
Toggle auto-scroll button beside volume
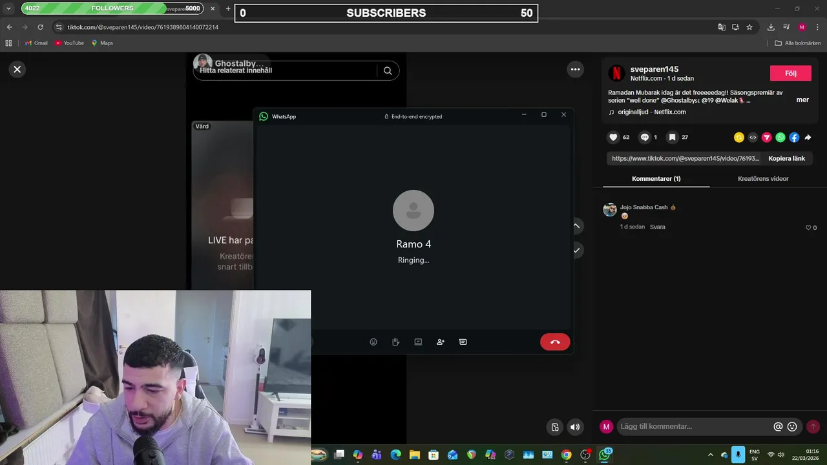click(554, 427)
